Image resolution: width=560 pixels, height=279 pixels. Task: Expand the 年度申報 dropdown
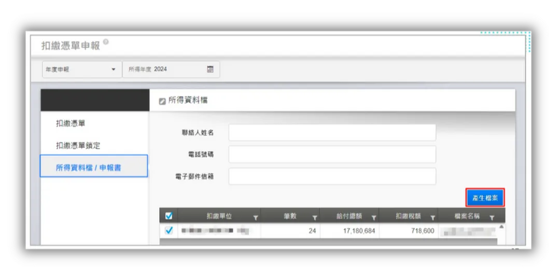(x=82, y=69)
